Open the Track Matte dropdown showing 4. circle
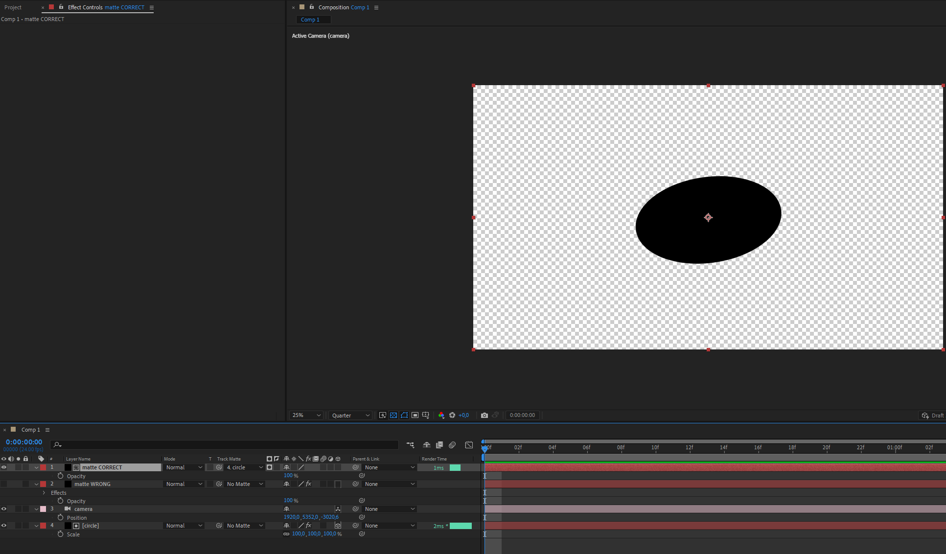946x554 pixels. tap(244, 467)
